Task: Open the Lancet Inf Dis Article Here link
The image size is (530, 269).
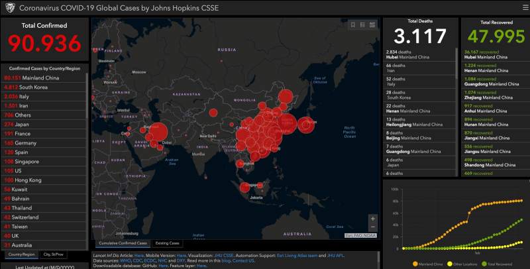Action: [139, 256]
